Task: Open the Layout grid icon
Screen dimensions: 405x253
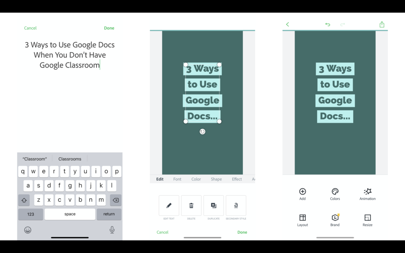Action: pyautogui.click(x=303, y=218)
